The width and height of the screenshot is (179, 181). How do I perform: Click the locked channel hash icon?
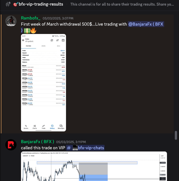(x=8, y=4)
